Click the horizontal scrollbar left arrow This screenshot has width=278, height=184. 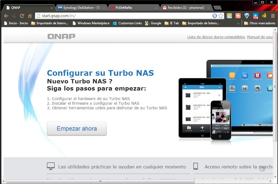tap(3, 181)
